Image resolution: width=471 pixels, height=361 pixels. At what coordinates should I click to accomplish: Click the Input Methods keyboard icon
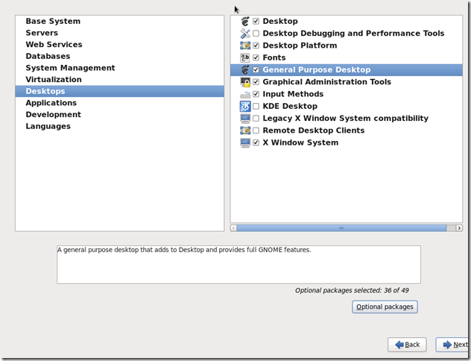coord(245,94)
